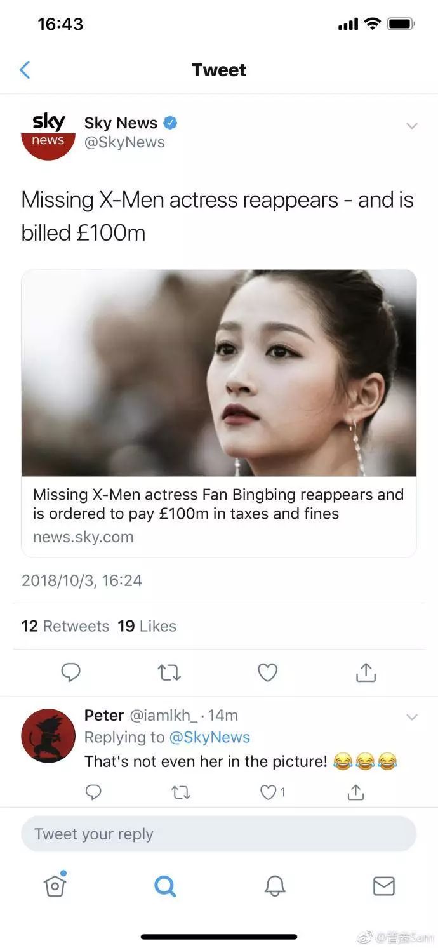Open Direct Messages with the envelope icon

[x=383, y=886]
